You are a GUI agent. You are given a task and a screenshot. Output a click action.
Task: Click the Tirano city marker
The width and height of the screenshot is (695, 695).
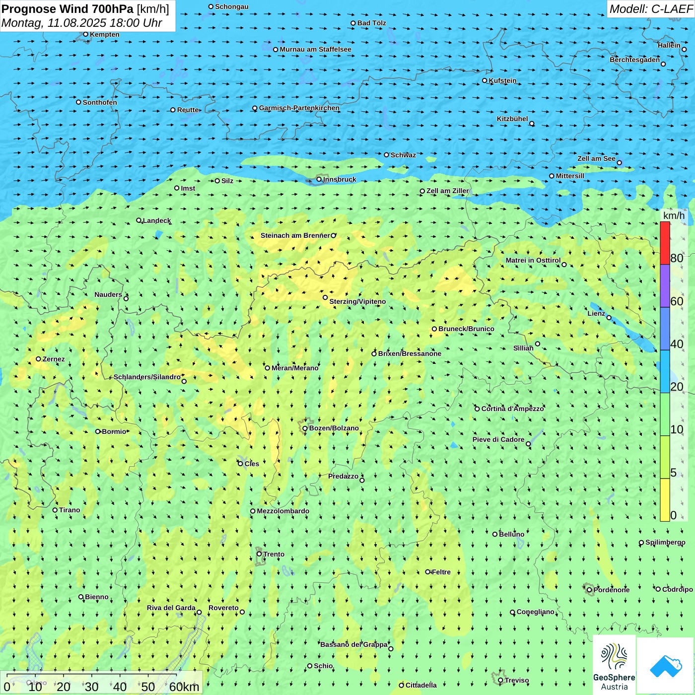pos(55,510)
